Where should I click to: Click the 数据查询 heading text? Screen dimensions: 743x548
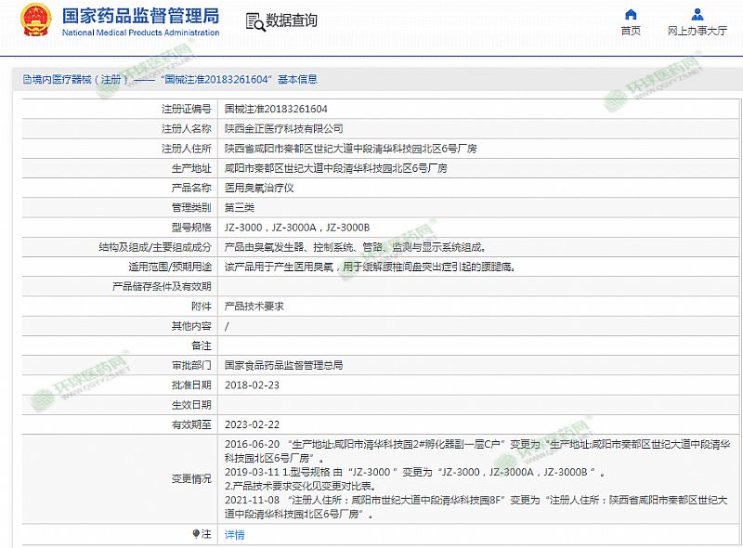pyautogui.click(x=292, y=20)
